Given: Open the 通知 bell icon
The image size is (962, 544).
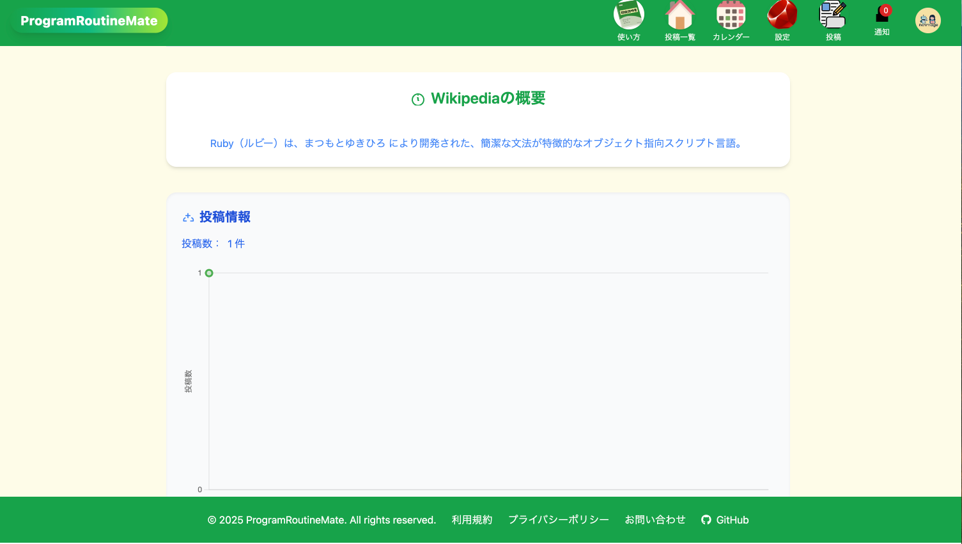Looking at the screenshot, I should [881, 16].
